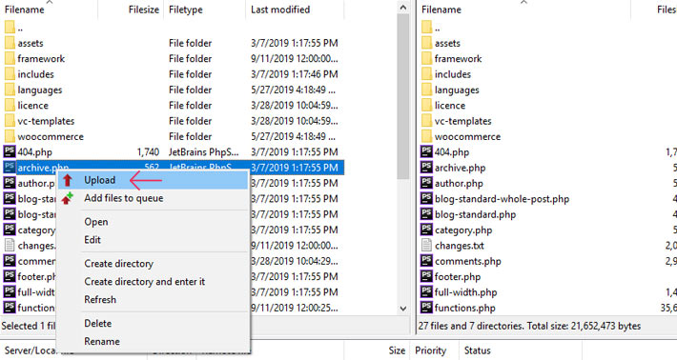Click the assets folder icon in local pane
Viewport: 677px width, 360px height.
coord(10,43)
